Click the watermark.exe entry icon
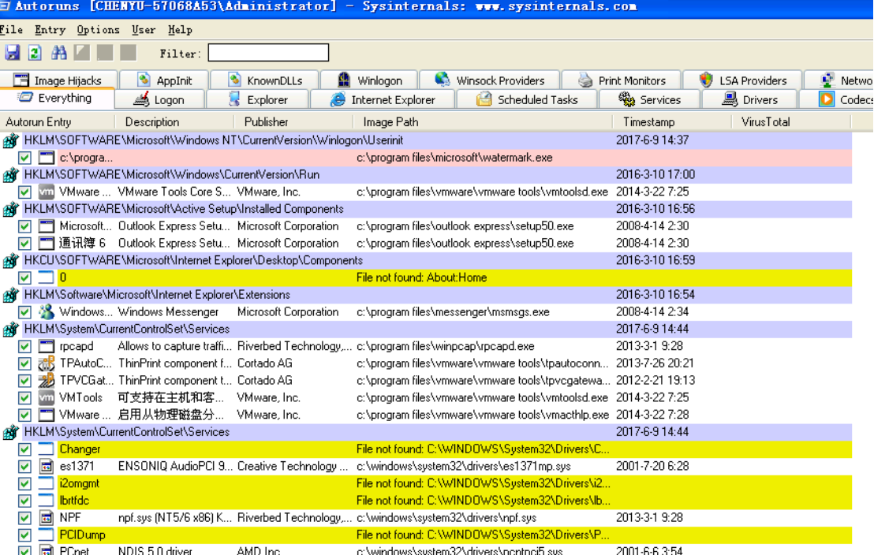This screenshot has width=874, height=555. coord(47,158)
